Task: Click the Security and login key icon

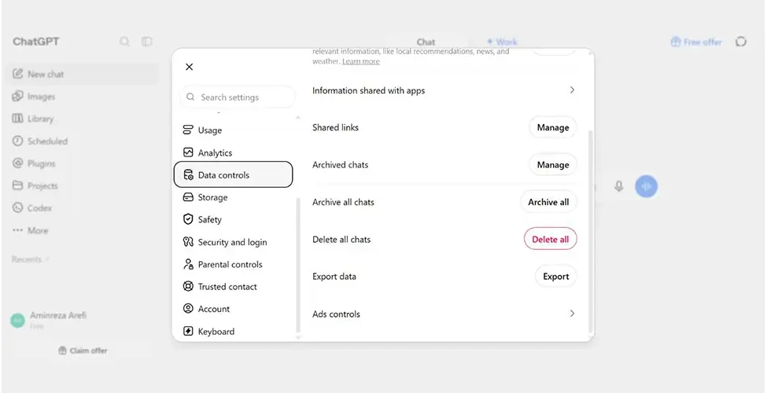Action: click(x=188, y=242)
